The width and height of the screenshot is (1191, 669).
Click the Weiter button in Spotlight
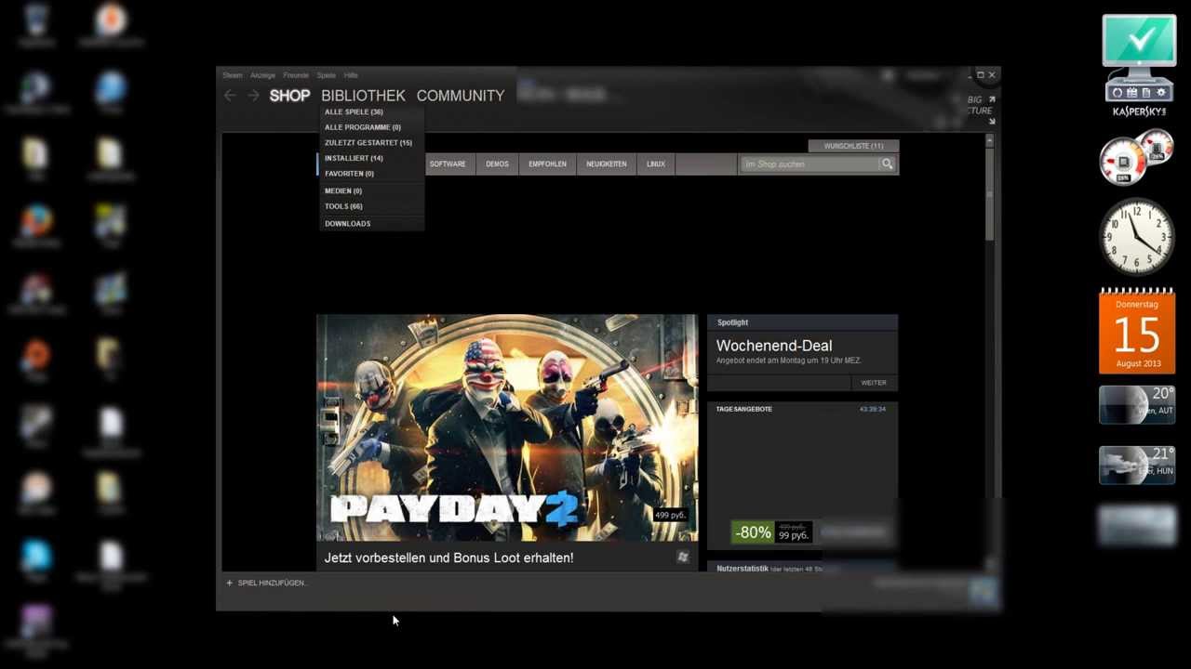(x=874, y=383)
